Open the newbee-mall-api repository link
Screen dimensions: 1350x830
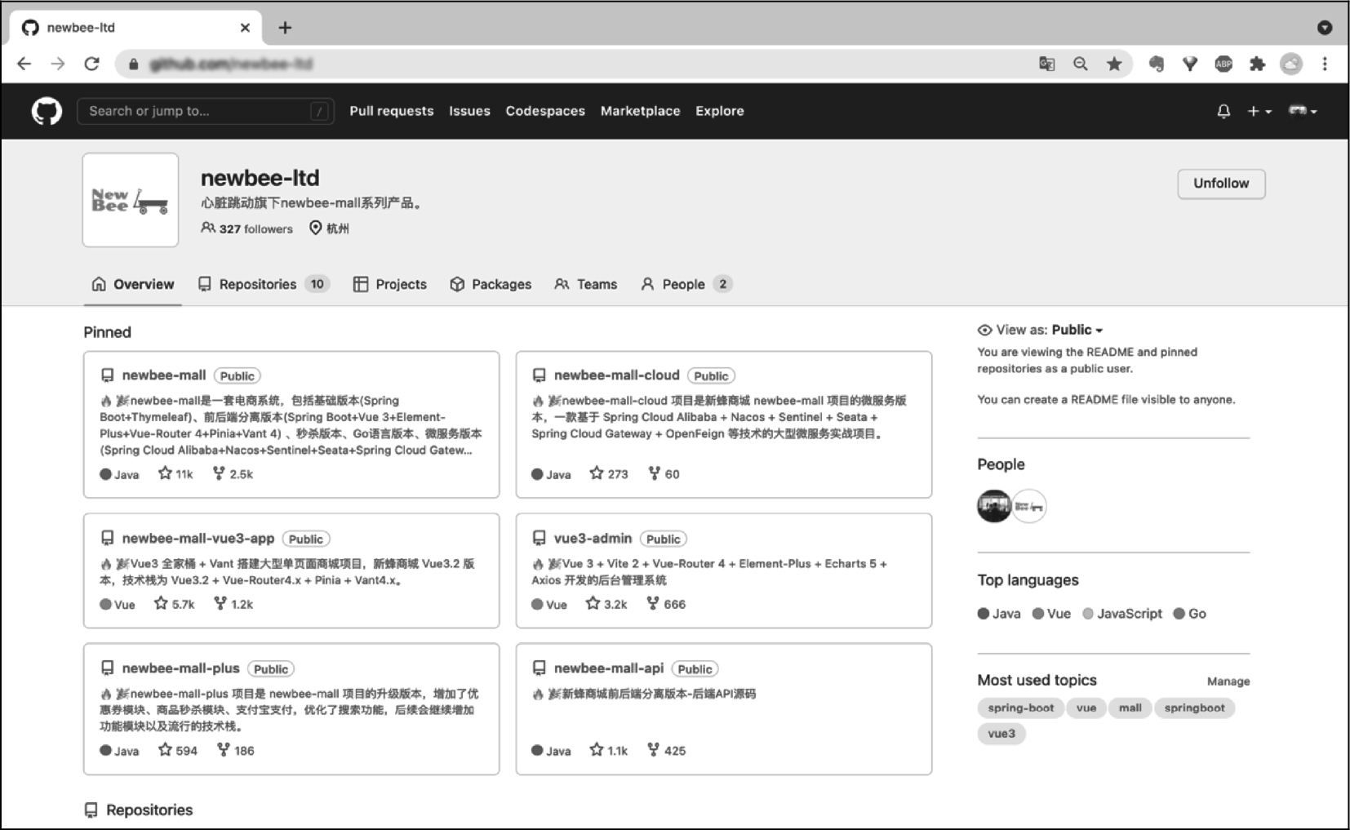coord(609,668)
